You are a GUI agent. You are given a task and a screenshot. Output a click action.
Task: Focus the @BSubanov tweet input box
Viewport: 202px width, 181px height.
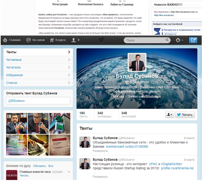[x=38, y=101]
